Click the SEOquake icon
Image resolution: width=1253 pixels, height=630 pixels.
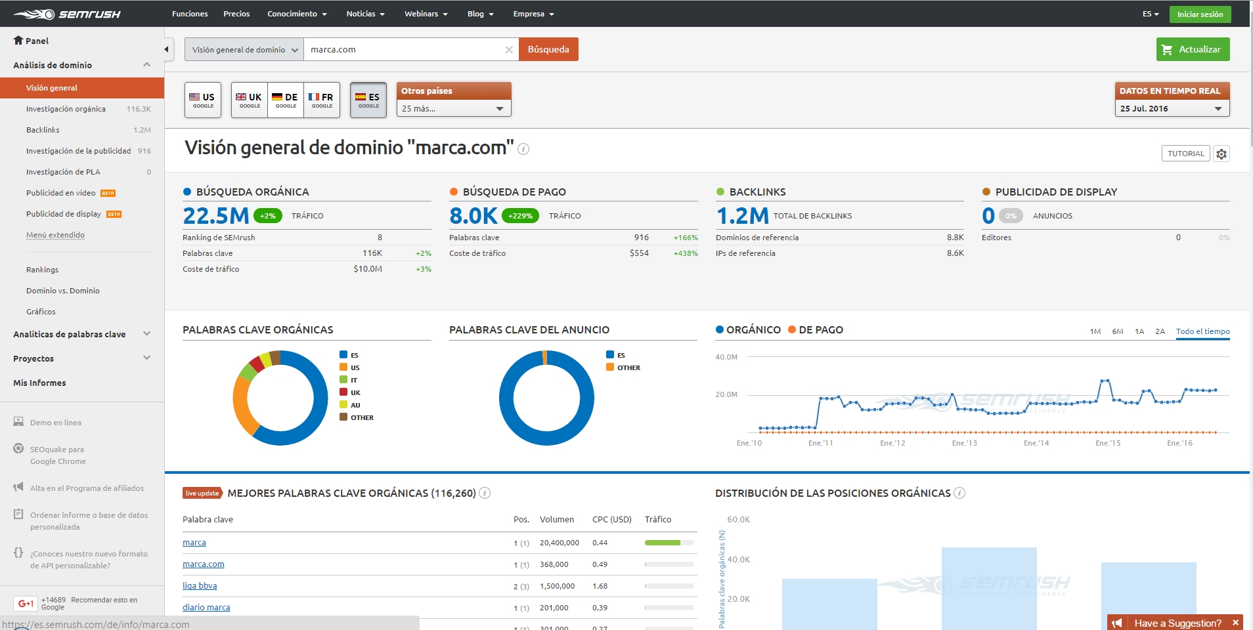[x=18, y=449]
